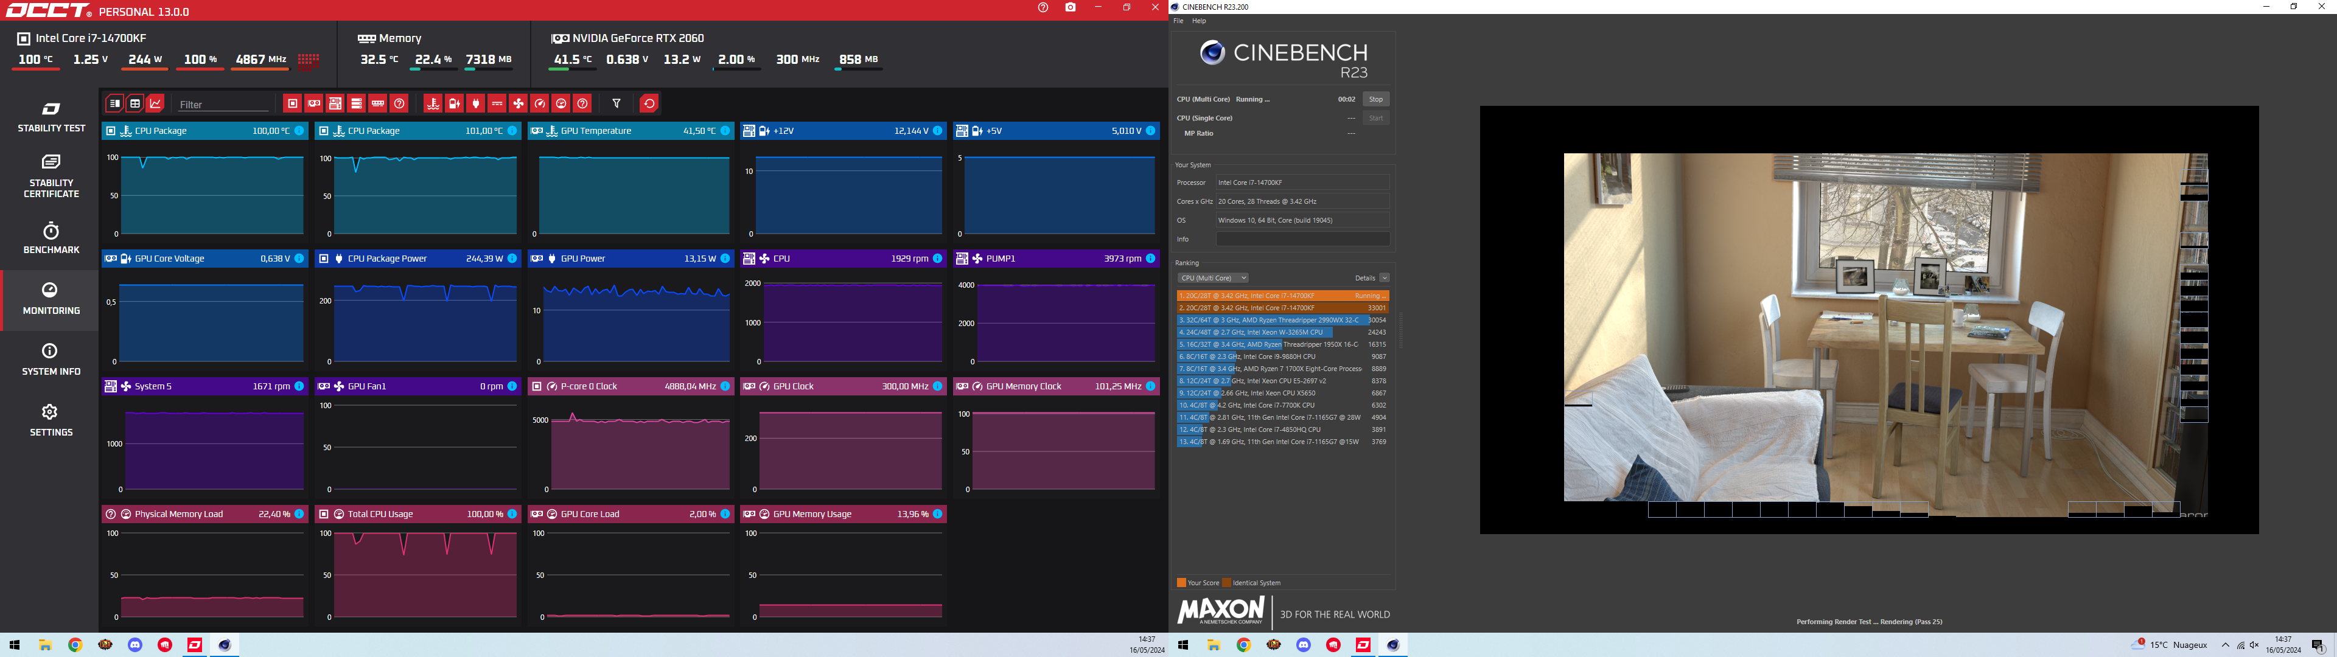Screen dimensions: 2337x657
Task: Open Discord from the right taskbar
Action: tap(1304, 645)
